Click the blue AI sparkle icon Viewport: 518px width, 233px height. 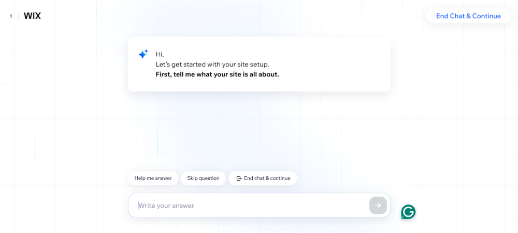tap(143, 54)
